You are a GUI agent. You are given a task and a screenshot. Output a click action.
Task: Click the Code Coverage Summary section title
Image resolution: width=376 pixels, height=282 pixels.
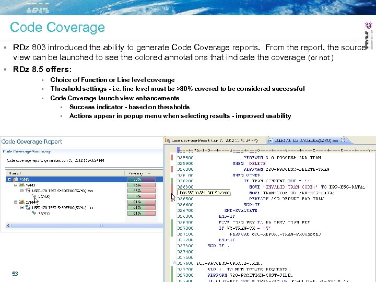[27, 151]
